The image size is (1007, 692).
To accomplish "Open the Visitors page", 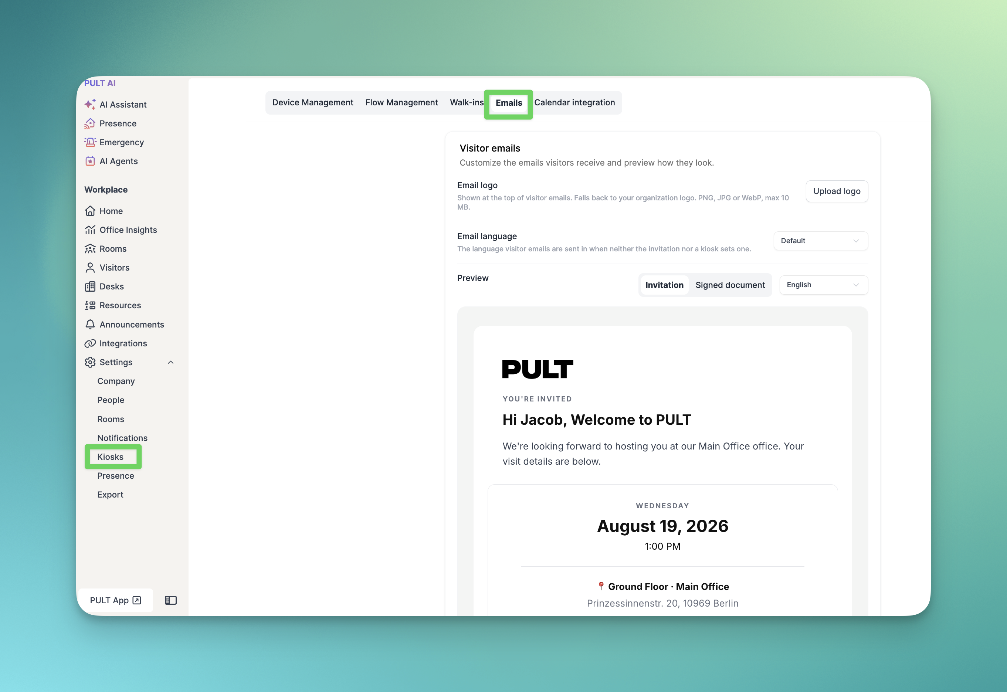I will point(115,268).
